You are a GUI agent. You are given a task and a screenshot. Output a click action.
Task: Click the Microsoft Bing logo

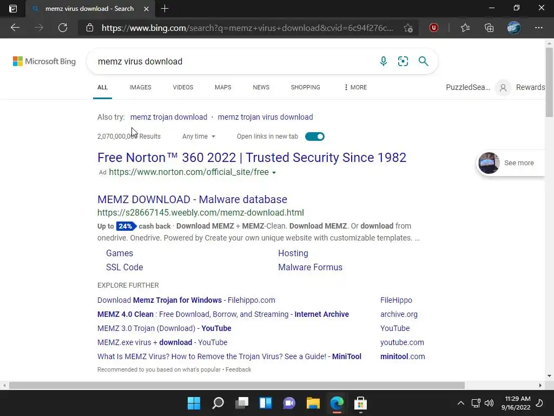(44, 61)
